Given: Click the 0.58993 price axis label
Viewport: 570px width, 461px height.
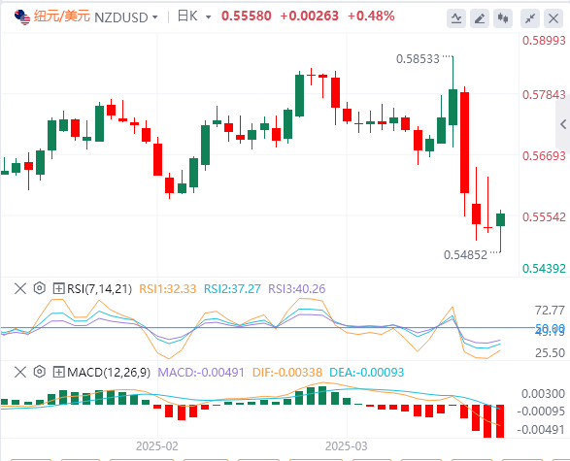Looking at the screenshot, I should [544, 41].
